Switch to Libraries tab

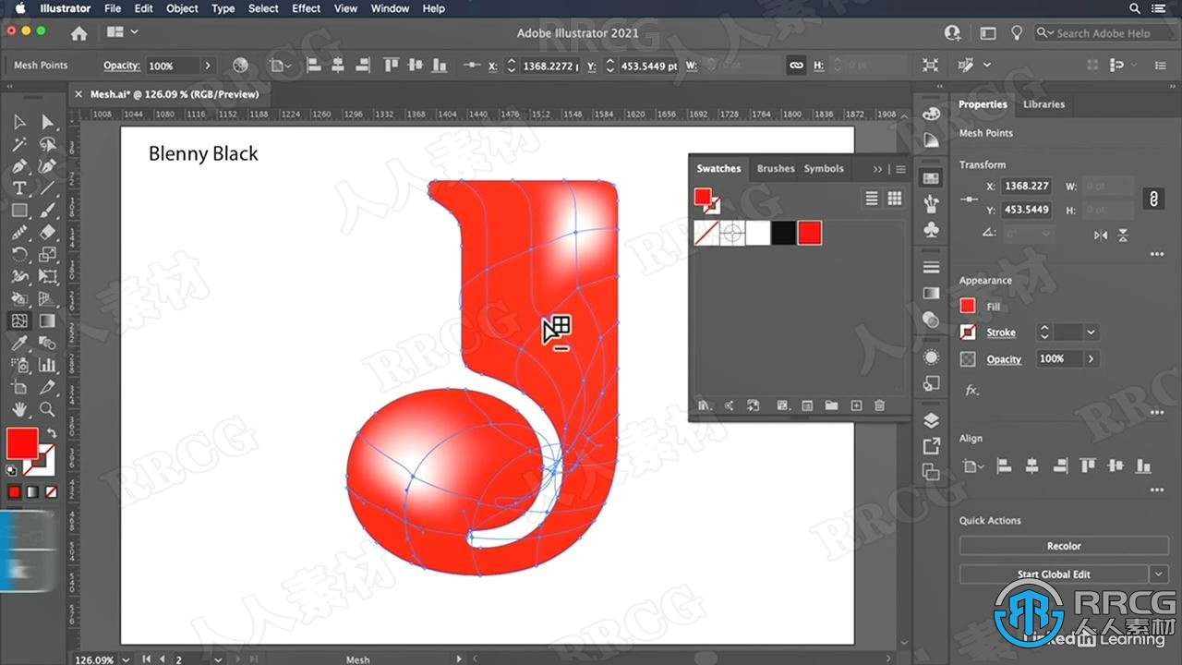[x=1043, y=104]
